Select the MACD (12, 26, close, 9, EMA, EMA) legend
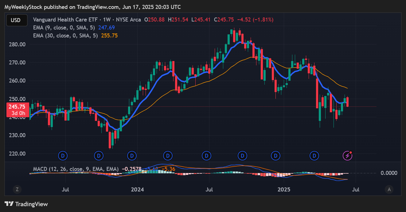The height and width of the screenshot is (212, 406). pyautogui.click(x=76, y=169)
